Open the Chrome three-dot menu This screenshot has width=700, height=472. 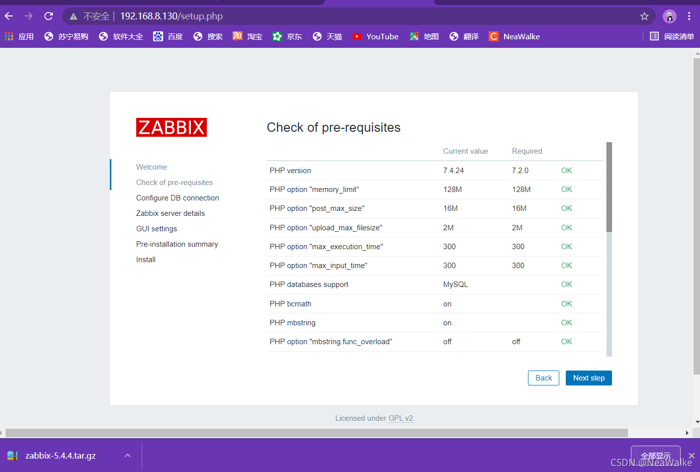689,16
